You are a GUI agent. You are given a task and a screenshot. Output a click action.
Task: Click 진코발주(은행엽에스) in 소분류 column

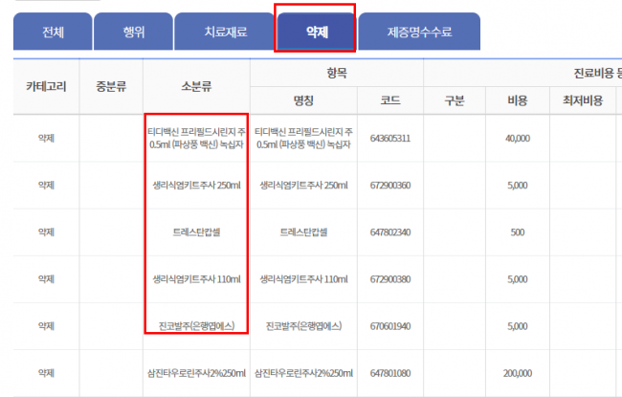(196, 326)
